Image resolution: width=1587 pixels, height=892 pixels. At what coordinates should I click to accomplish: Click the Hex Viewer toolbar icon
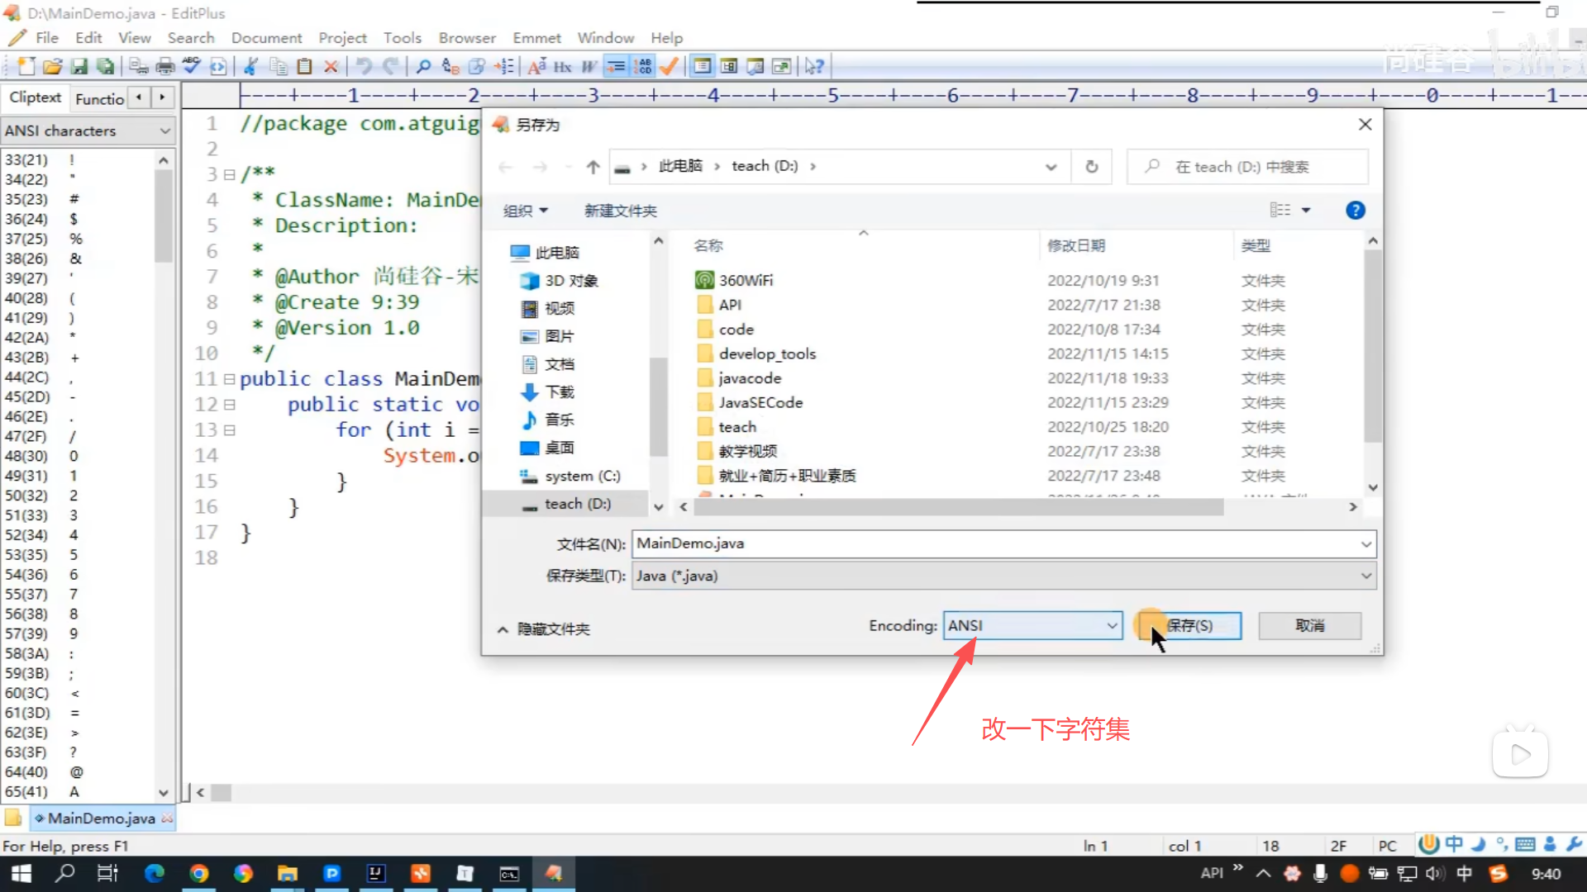click(x=562, y=66)
